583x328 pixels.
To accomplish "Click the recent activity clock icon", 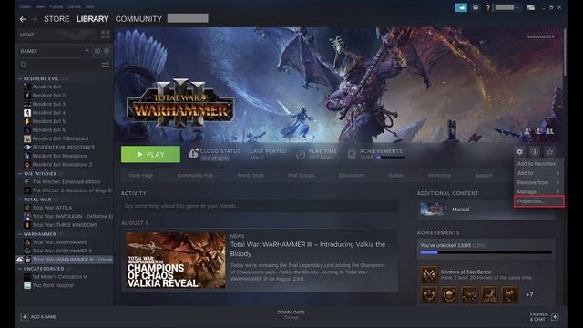I will pos(97,51).
